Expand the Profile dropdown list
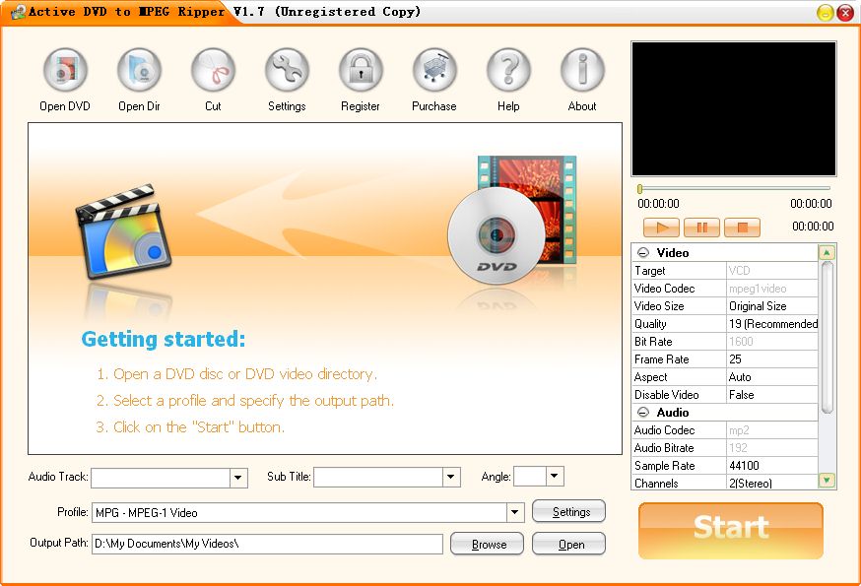The width and height of the screenshot is (861, 586). 514,512
